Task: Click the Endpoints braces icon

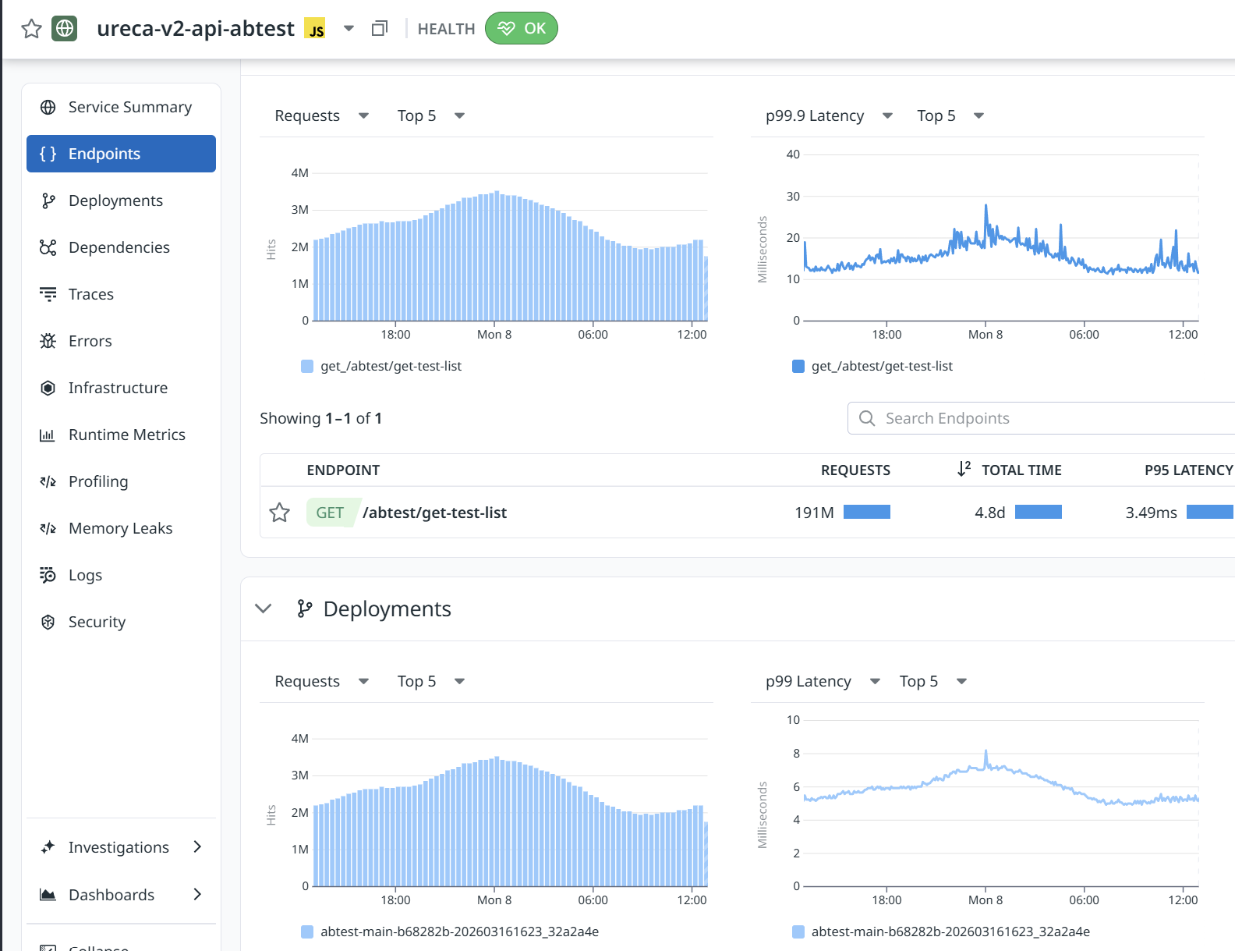Action: pyautogui.click(x=48, y=154)
